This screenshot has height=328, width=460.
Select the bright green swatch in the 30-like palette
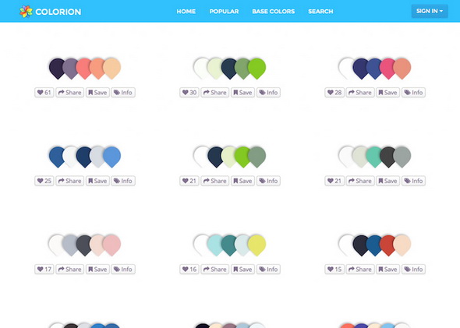point(257,69)
